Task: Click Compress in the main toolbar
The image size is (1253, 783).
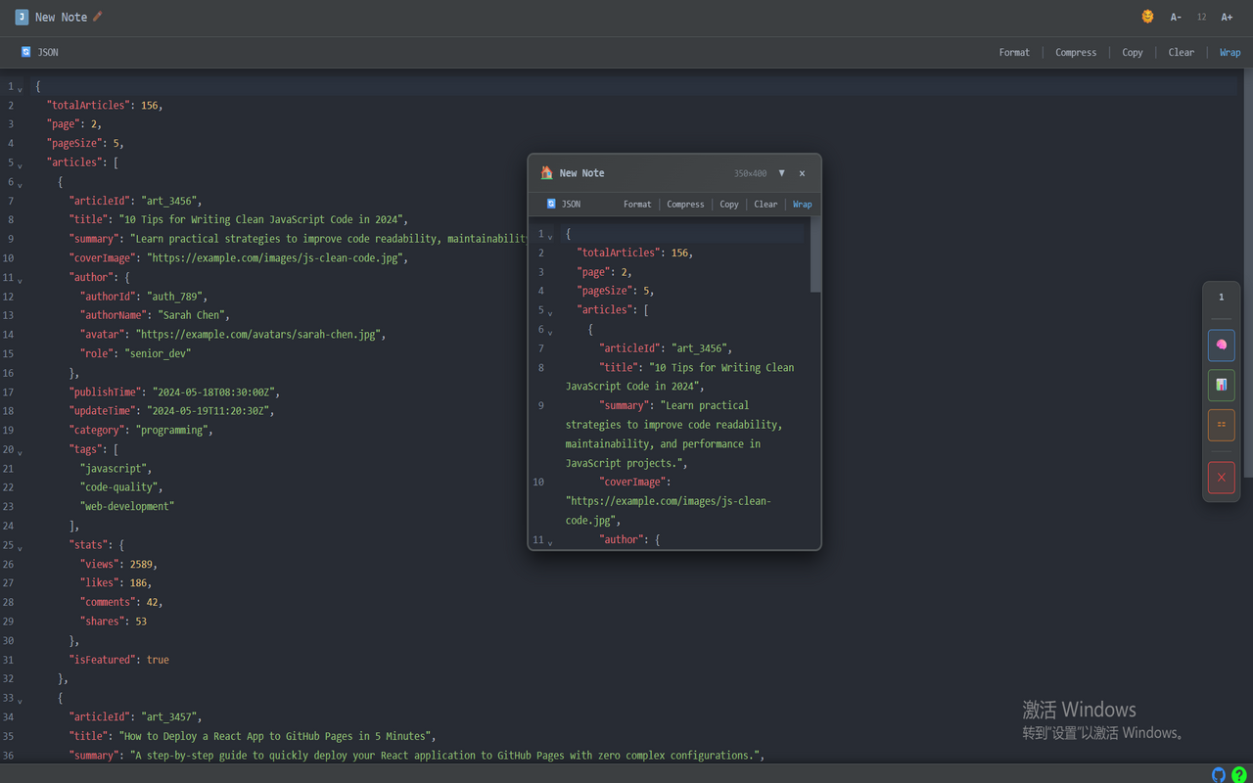Action: 1076,52
